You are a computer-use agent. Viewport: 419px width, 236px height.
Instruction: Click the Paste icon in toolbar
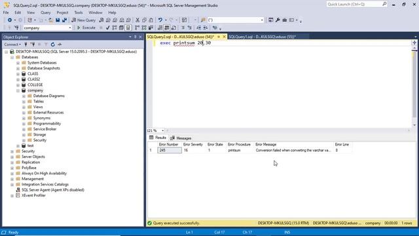coord(151,20)
